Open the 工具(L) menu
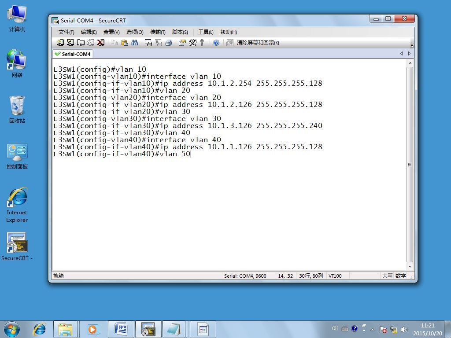451x338 pixels. [206, 32]
